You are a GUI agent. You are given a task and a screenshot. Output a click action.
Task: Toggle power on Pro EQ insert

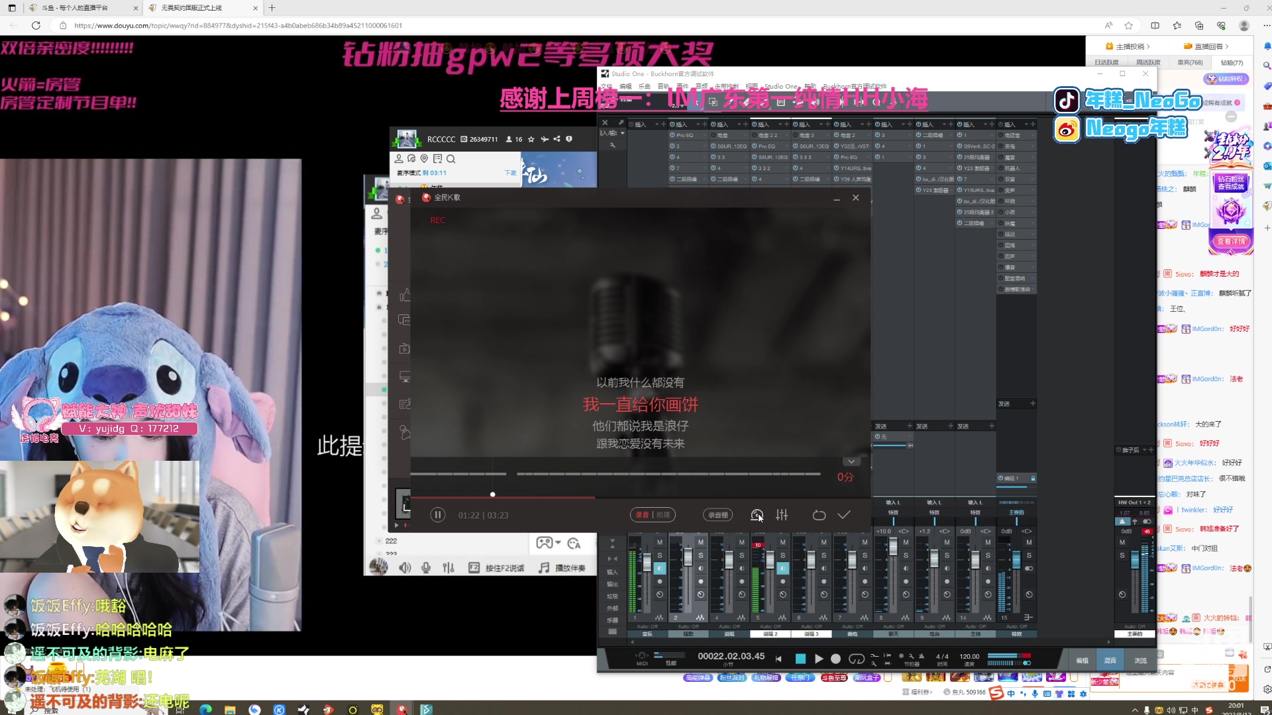click(x=672, y=135)
